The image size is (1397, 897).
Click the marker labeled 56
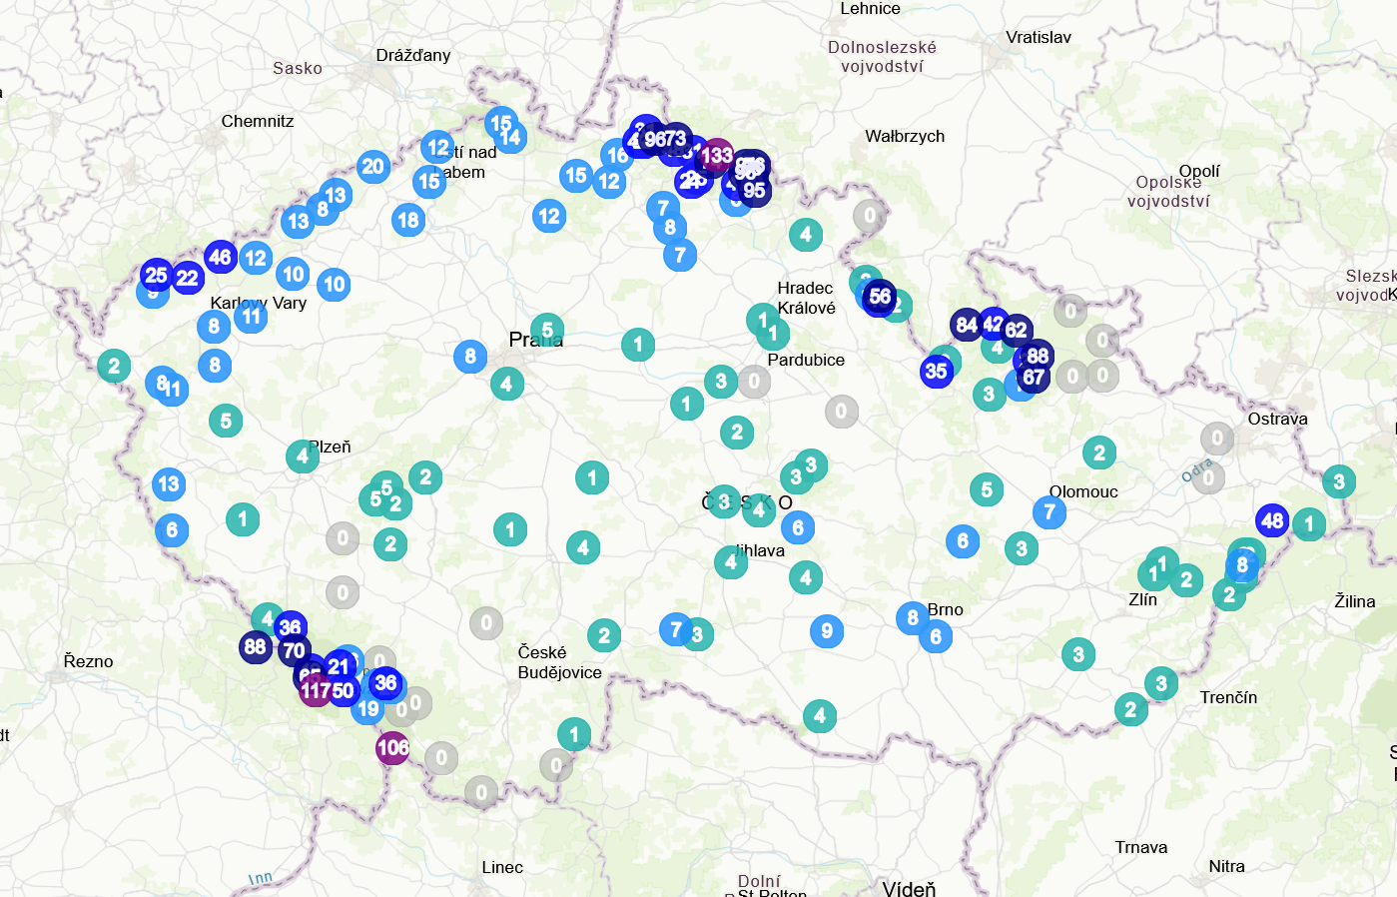(x=880, y=297)
